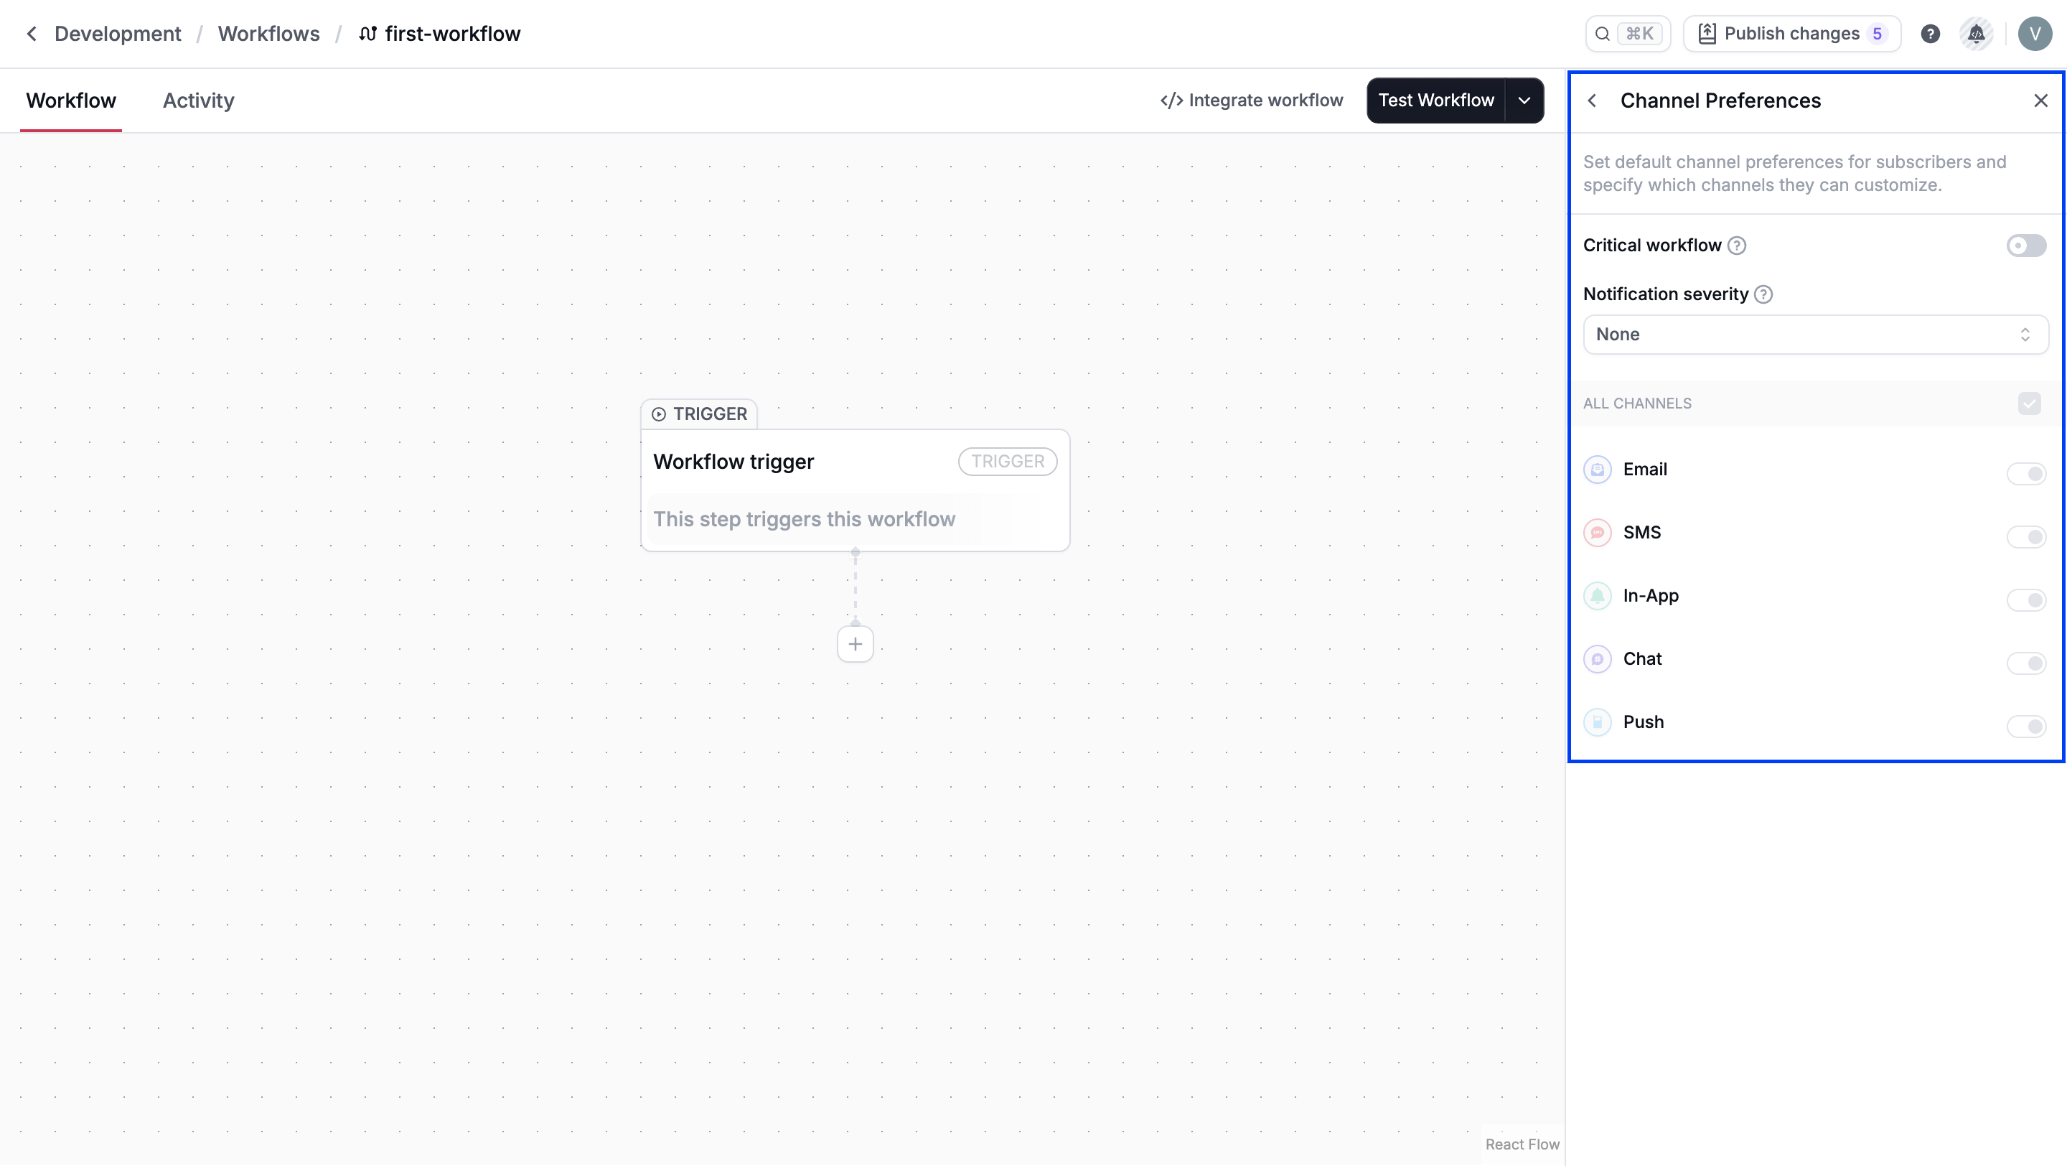Image resolution: width=2067 pixels, height=1166 pixels.
Task: Click the In-App bell icon
Action: coord(1597,596)
